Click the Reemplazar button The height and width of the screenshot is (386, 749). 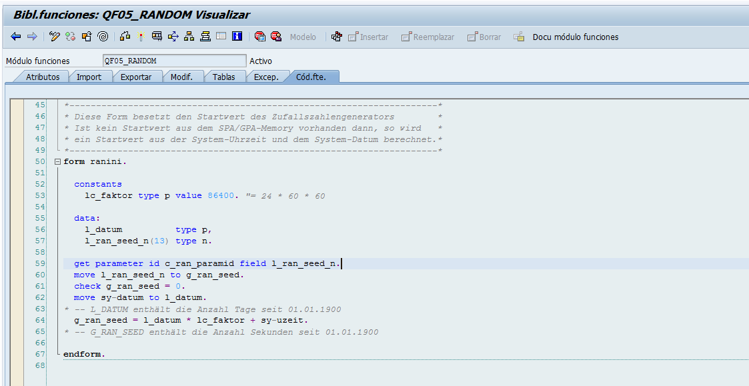428,37
